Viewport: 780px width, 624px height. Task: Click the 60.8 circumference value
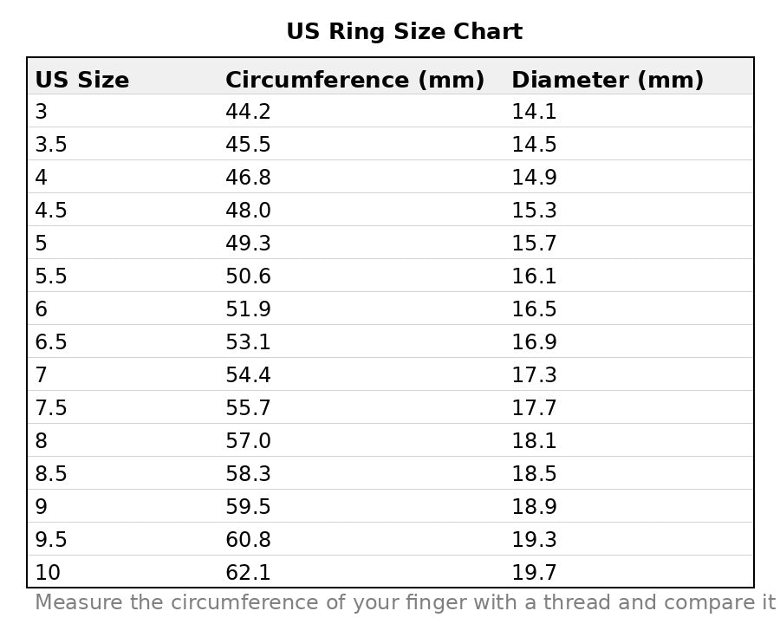[x=248, y=539]
